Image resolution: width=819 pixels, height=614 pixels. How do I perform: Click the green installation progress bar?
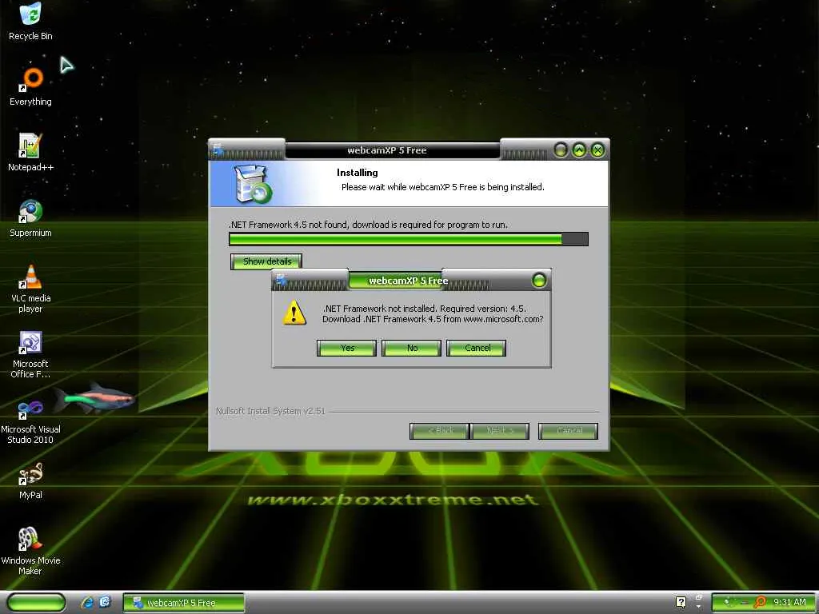click(409, 239)
